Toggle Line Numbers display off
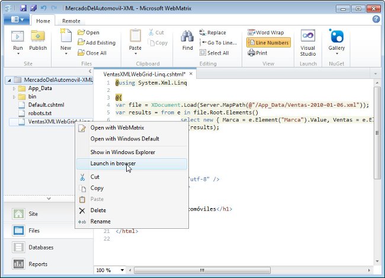The width and height of the screenshot is (385, 278). click(269, 43)
